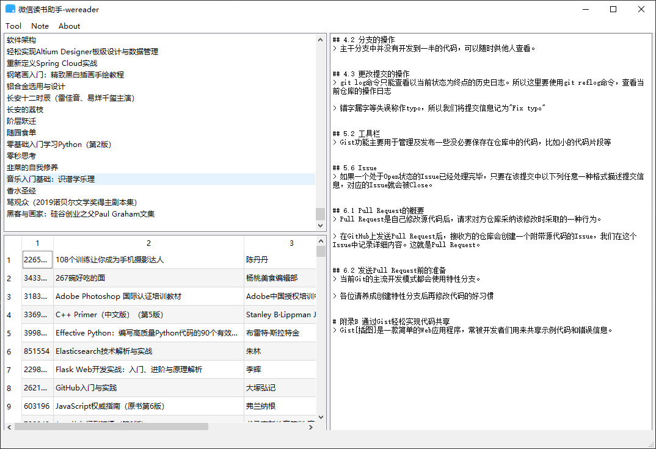Image resolution: width=656 pixels, height=449 pixels.
Task: Click cell 267碗好吃的面
Action: tap(148, 278)
